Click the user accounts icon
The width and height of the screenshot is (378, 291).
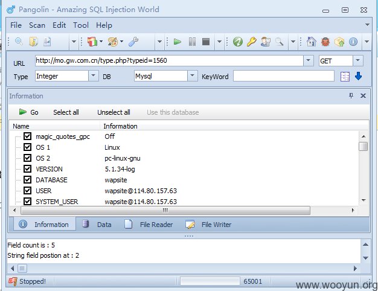click(x=266, y=42)
